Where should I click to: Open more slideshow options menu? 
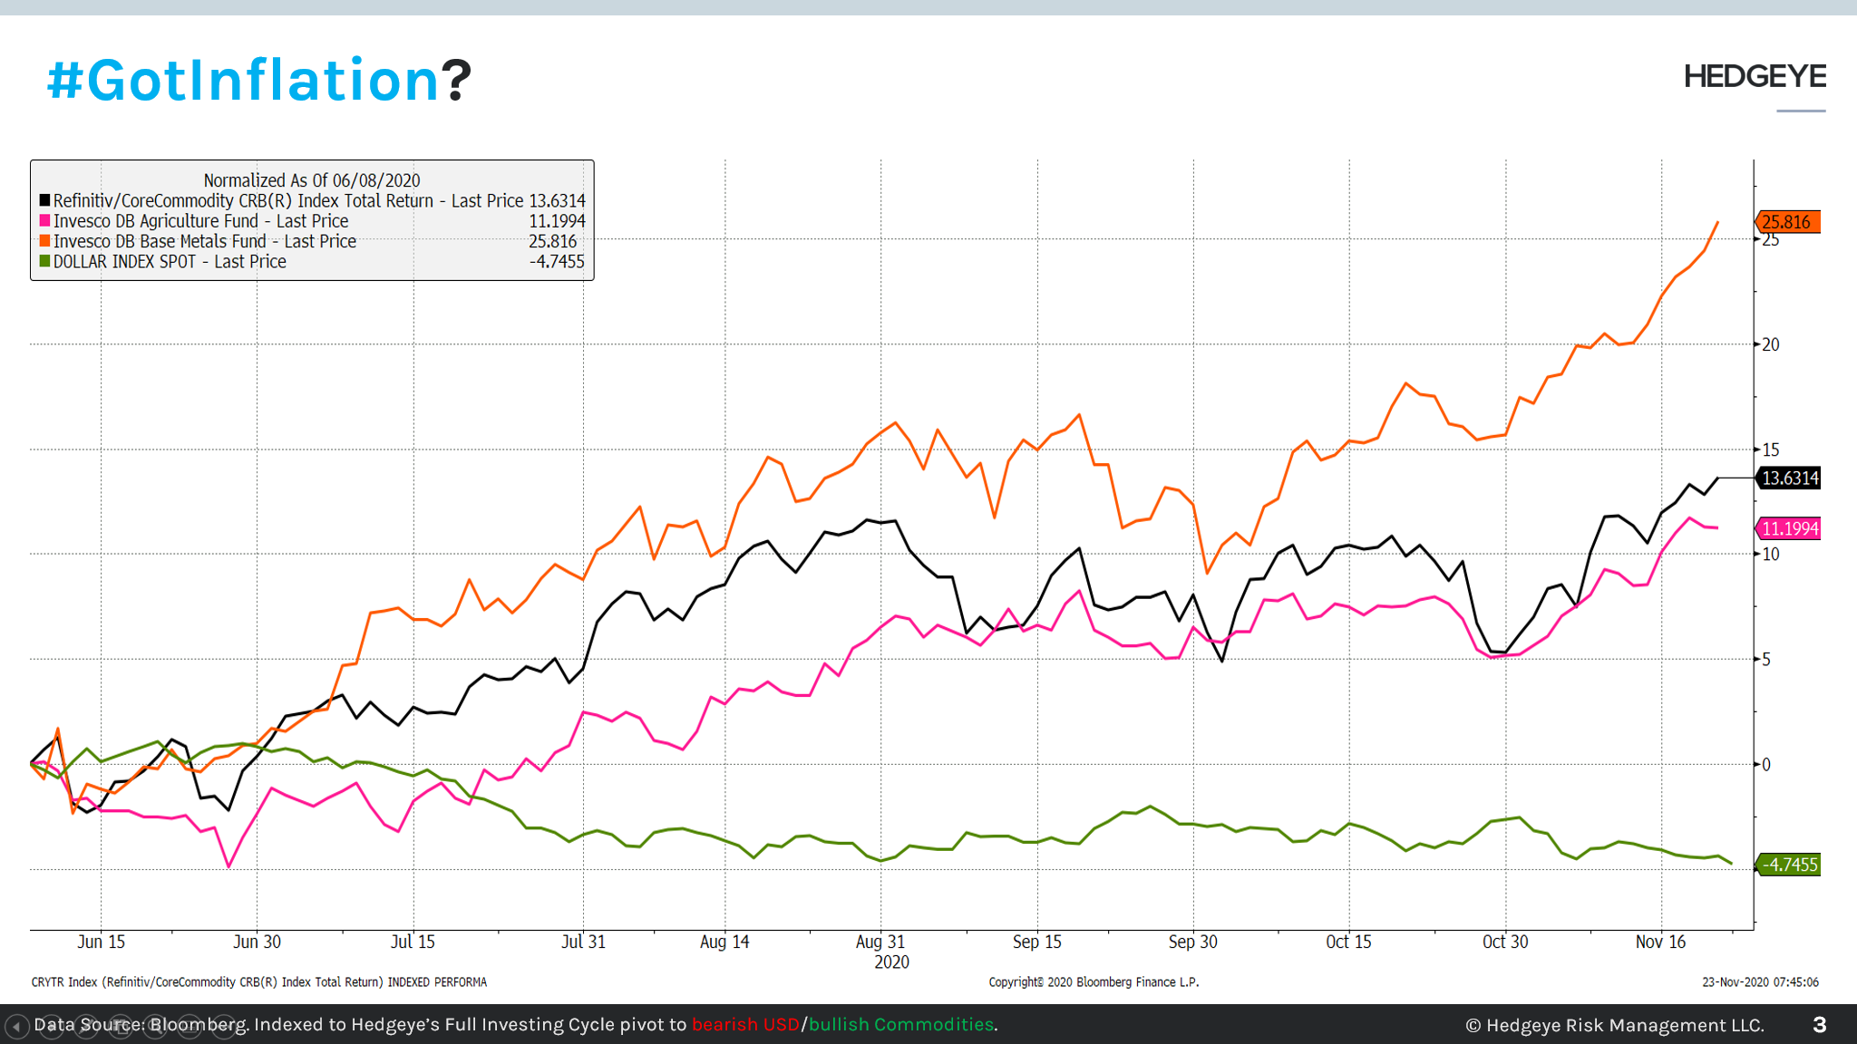(224, 1027)
